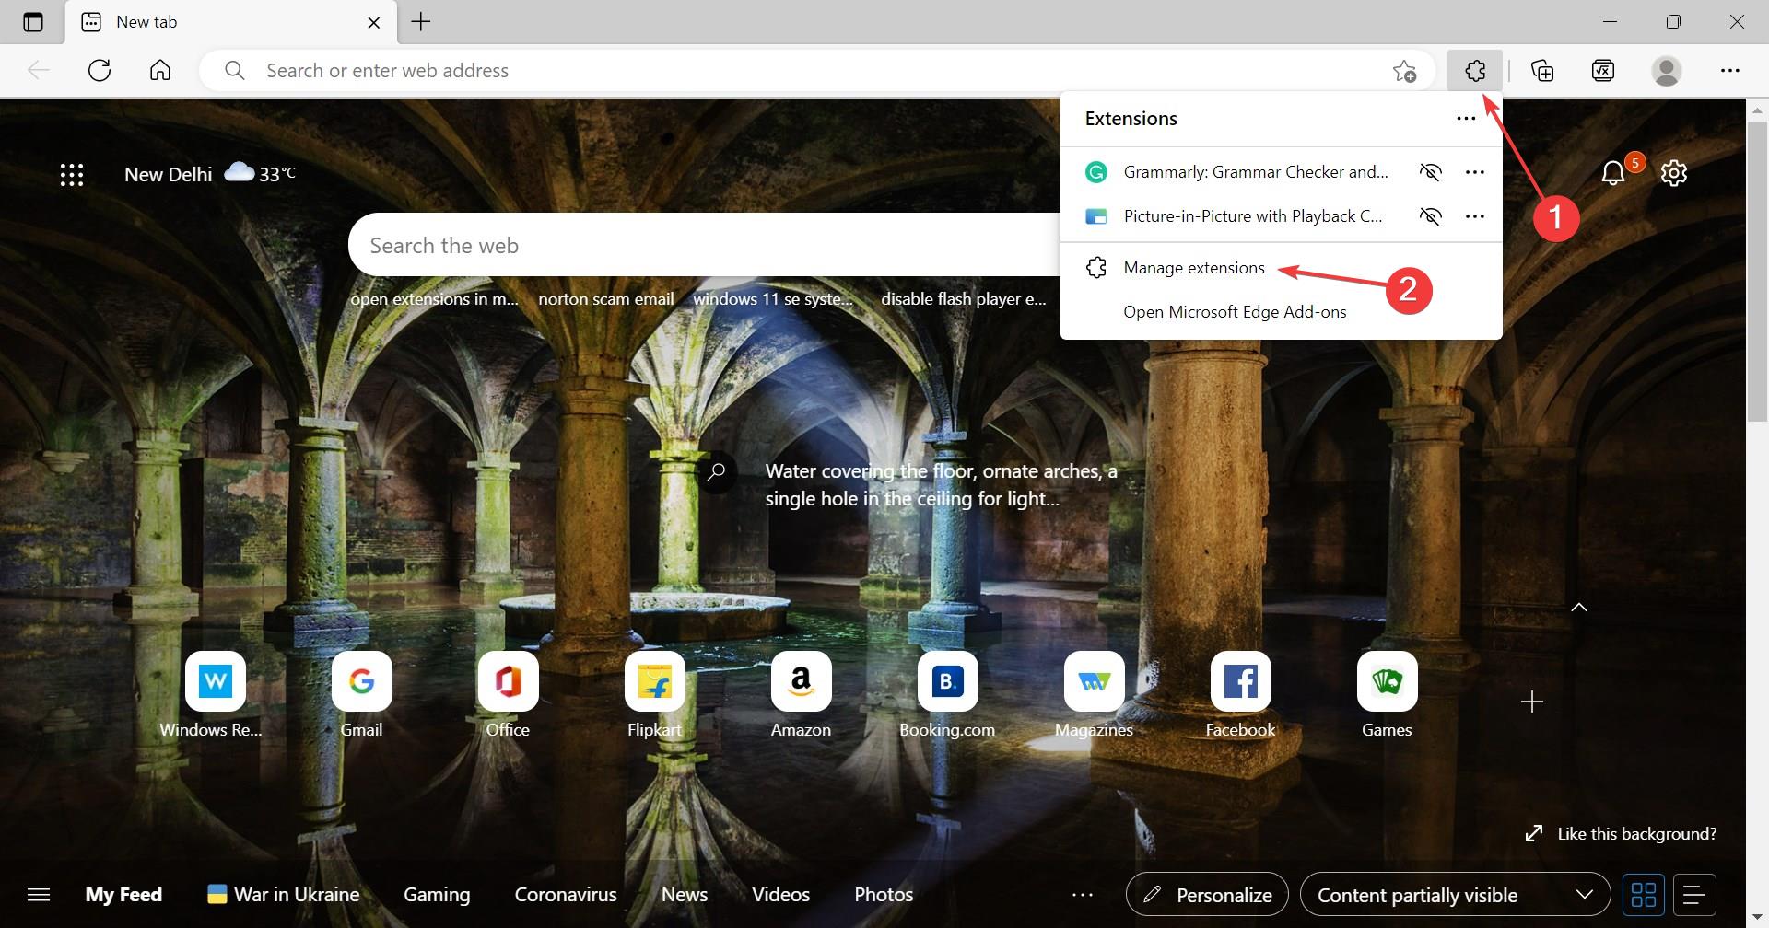Click the Personalize button
This screenshot has height=928, width=1769.
(x=1207, y=895)
